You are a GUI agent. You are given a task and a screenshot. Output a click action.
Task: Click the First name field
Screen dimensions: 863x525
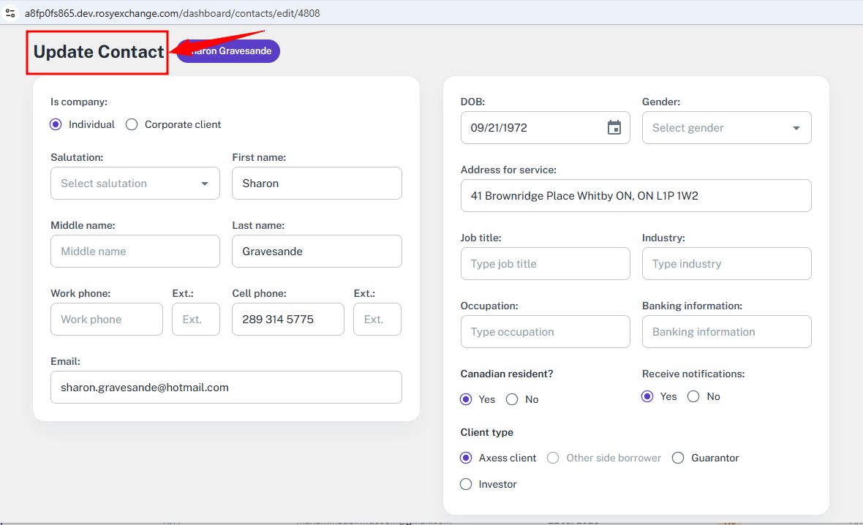click(x=317, y=184)
